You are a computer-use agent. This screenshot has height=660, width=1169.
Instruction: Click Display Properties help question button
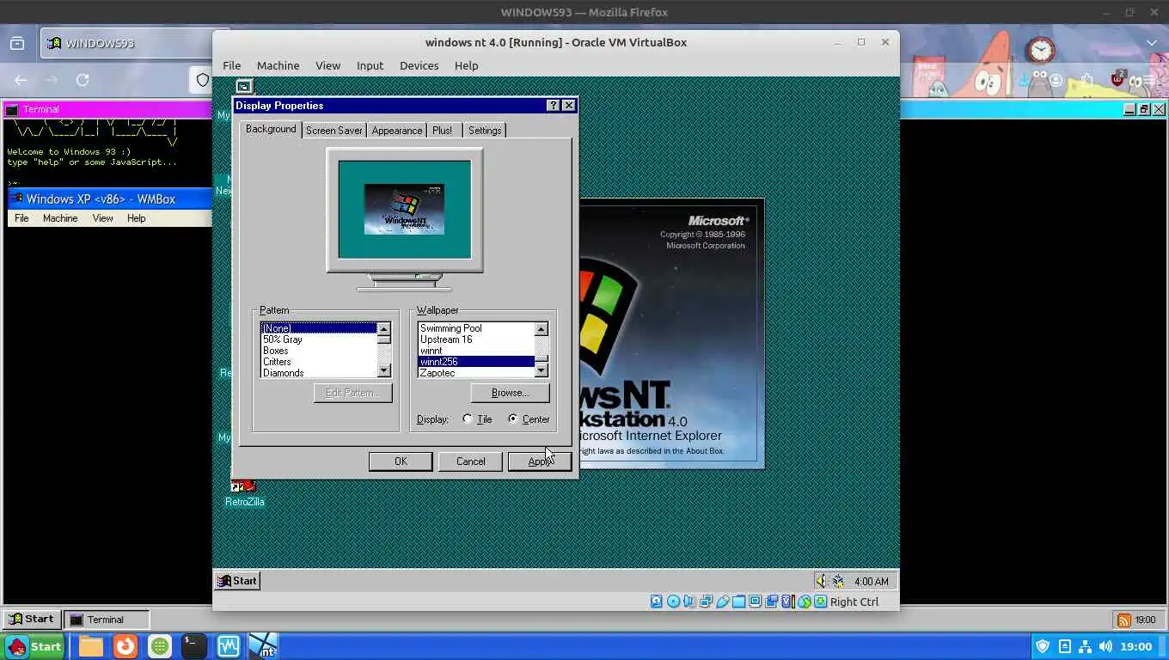[553, 106]
